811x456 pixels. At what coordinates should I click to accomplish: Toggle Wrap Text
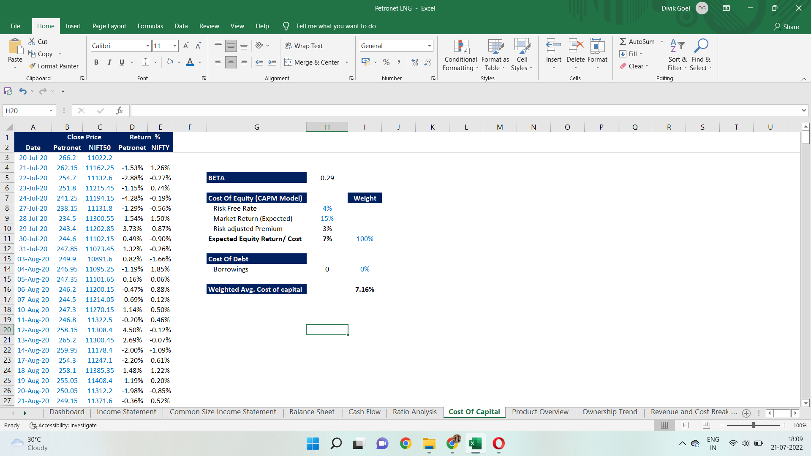[x=304, y=46]
